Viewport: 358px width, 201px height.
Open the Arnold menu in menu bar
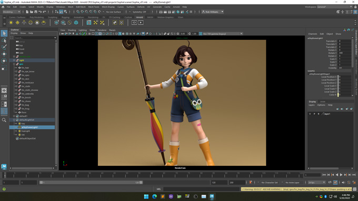176,7
